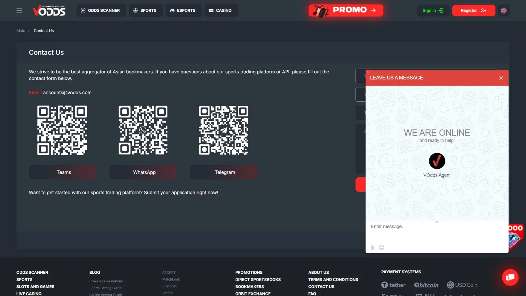
Task: Click the red PROMO banner button
Action: (346, 11)
